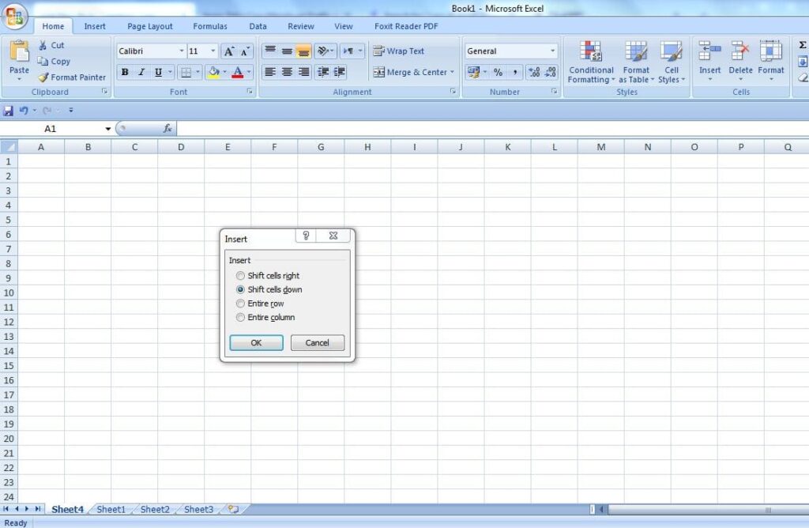The height and width of the screenshot is (528, 809).
Task: Open the Borders dropdown arrow
Action: (198, 72)
